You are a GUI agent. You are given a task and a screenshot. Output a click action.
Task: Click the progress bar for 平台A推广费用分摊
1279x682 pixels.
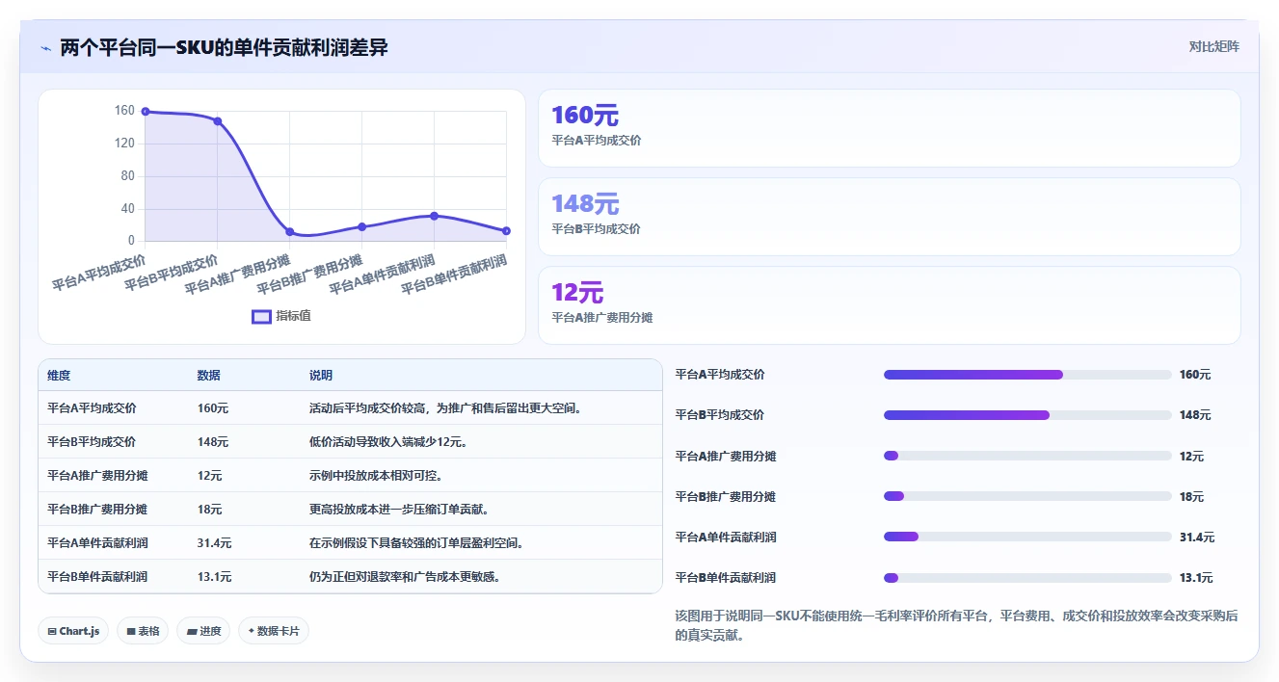point(1027,456)
